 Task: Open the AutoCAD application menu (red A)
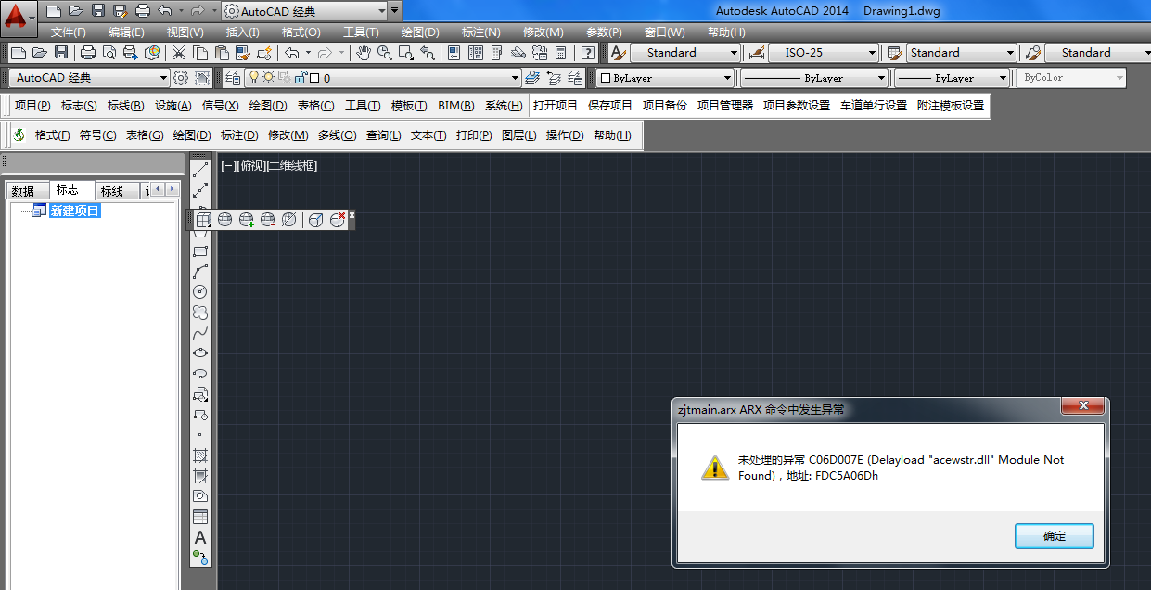[x=19, y=17]
